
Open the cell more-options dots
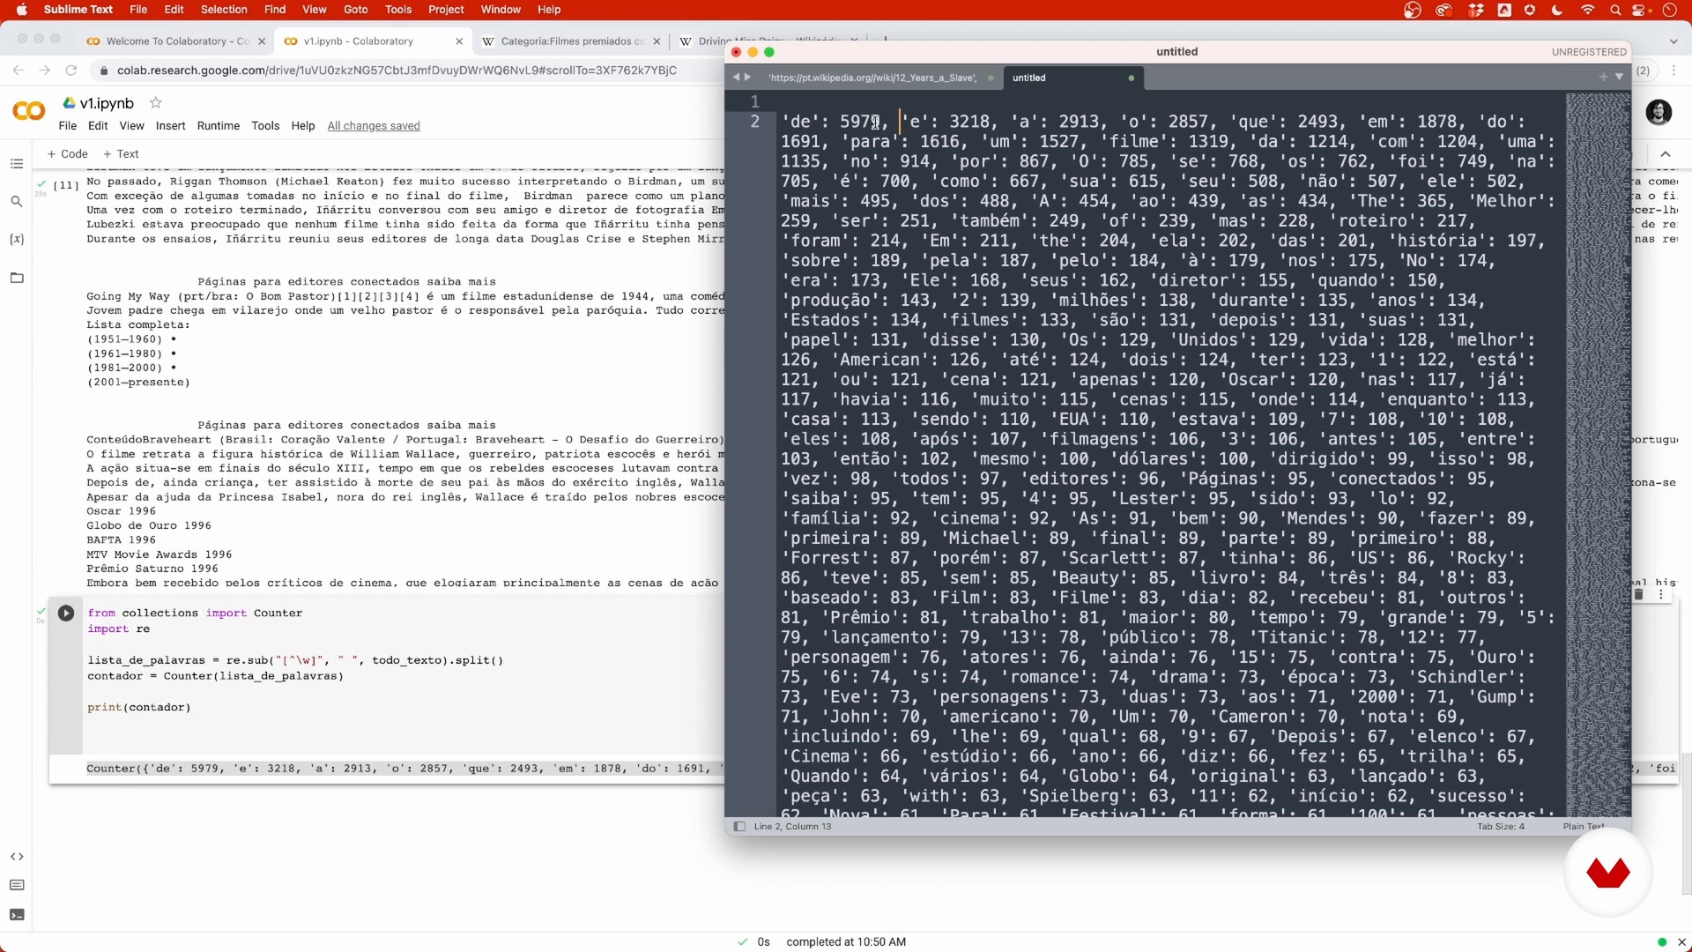(x=1661, y=595)
